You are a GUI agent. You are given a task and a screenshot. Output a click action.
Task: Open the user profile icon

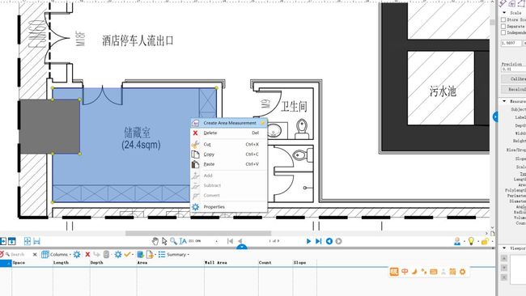pos(457,241)
